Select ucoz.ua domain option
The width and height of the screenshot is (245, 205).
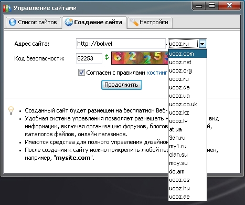point(187,96)
